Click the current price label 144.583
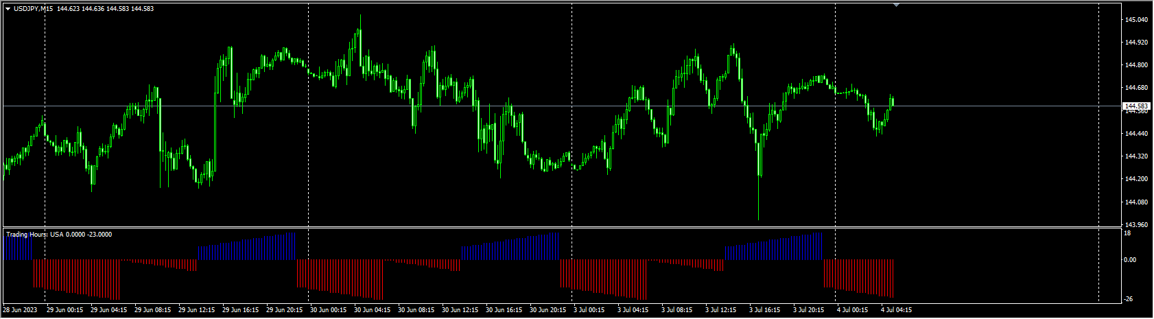 [1136, 106]
